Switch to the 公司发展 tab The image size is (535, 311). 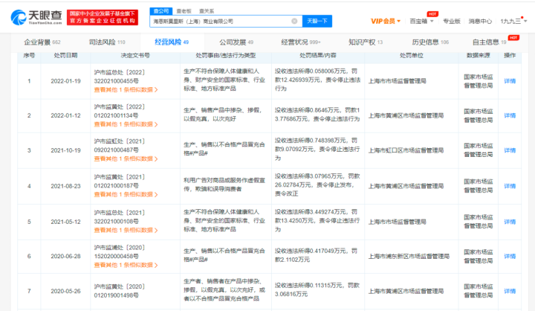coord(236,42)
